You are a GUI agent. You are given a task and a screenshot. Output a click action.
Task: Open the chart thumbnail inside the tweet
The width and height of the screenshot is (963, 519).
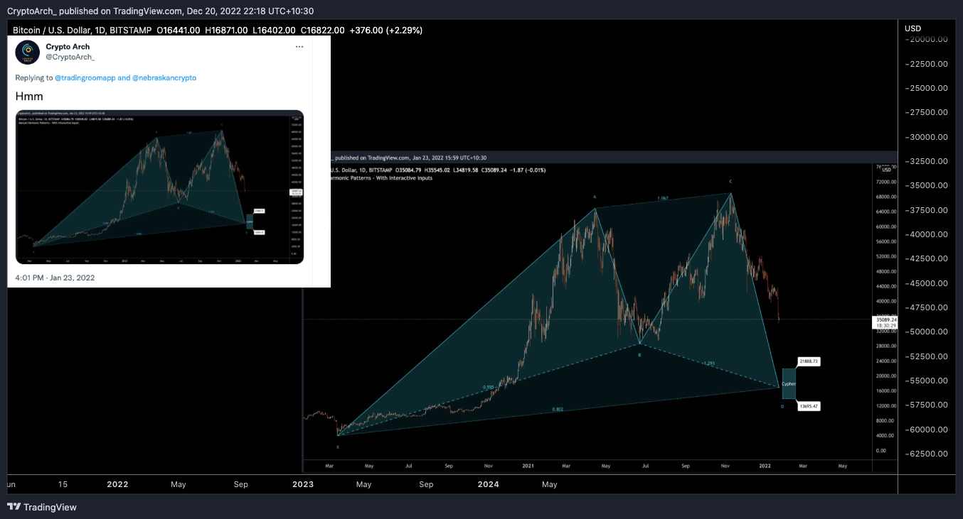(159, 187)
